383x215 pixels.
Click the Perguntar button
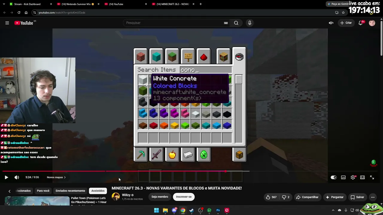pyautogui.click(x=335, y=197)
